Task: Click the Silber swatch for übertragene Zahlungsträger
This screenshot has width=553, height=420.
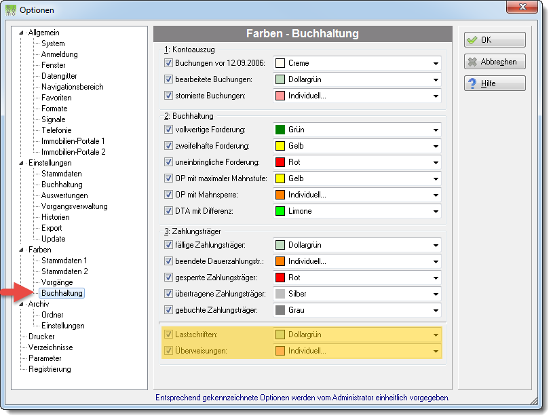Action: click(280, 294)
